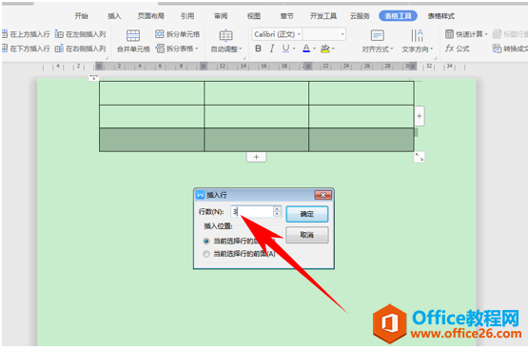Insert a column to the left
Viewport: 528px width, 350px height.
[x=81, y=34]
